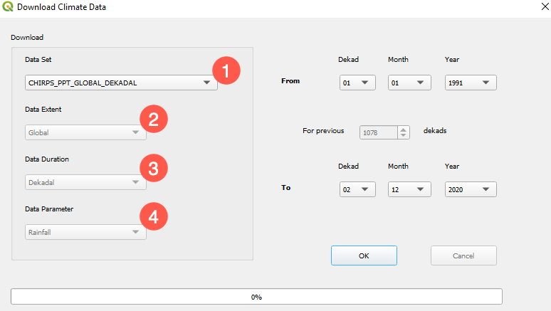This screenshot has height=311, width=551.
Task: Expand the Data Parameter Rainfall dropdown
Action: click(85, 232)
